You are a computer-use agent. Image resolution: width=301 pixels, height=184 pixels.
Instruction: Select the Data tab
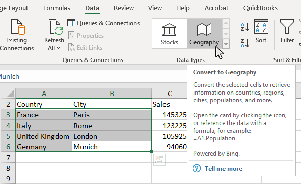(x=92, y=8)
